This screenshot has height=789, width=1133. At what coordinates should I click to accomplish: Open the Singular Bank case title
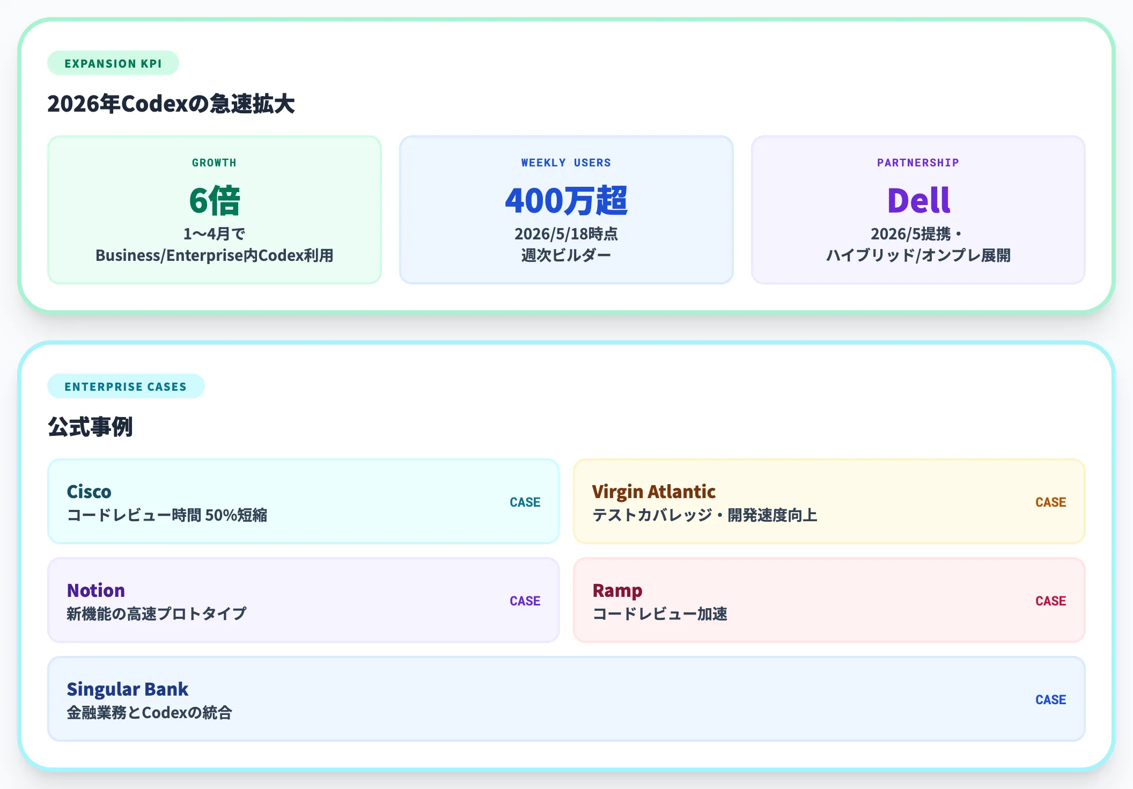click(128, 690)
